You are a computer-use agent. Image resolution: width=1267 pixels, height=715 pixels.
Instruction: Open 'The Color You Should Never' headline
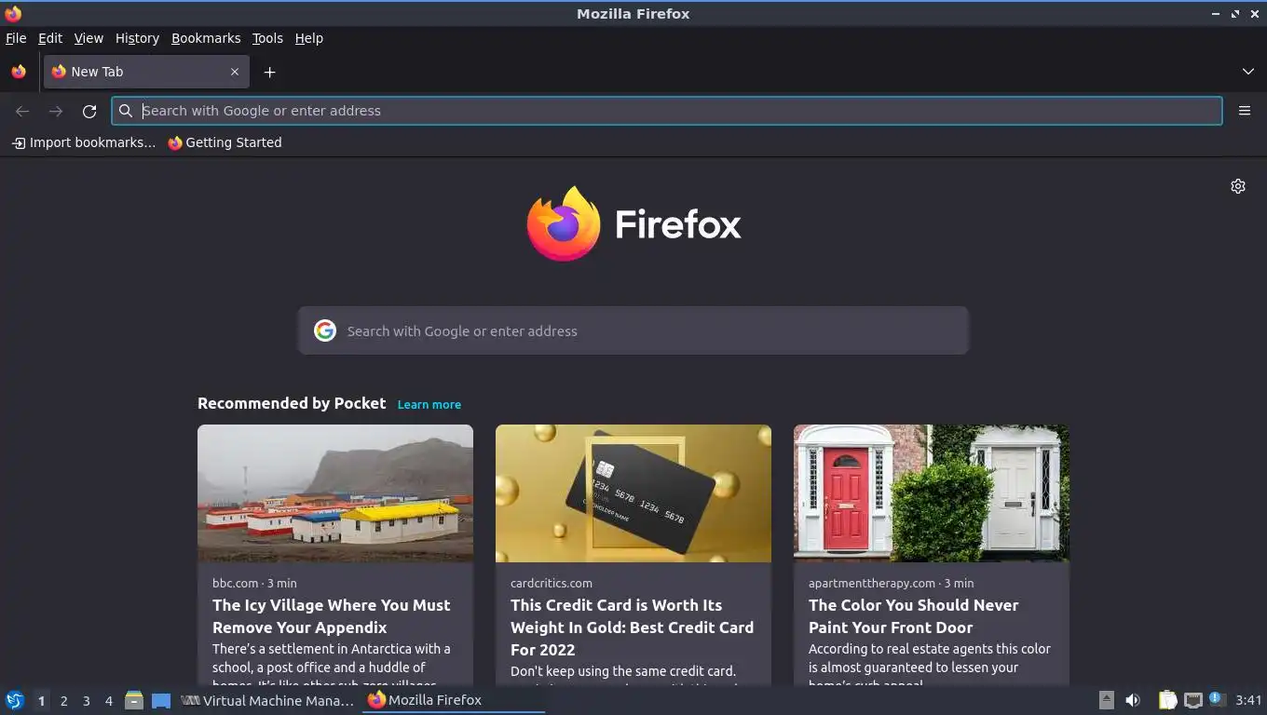(914, 605)
